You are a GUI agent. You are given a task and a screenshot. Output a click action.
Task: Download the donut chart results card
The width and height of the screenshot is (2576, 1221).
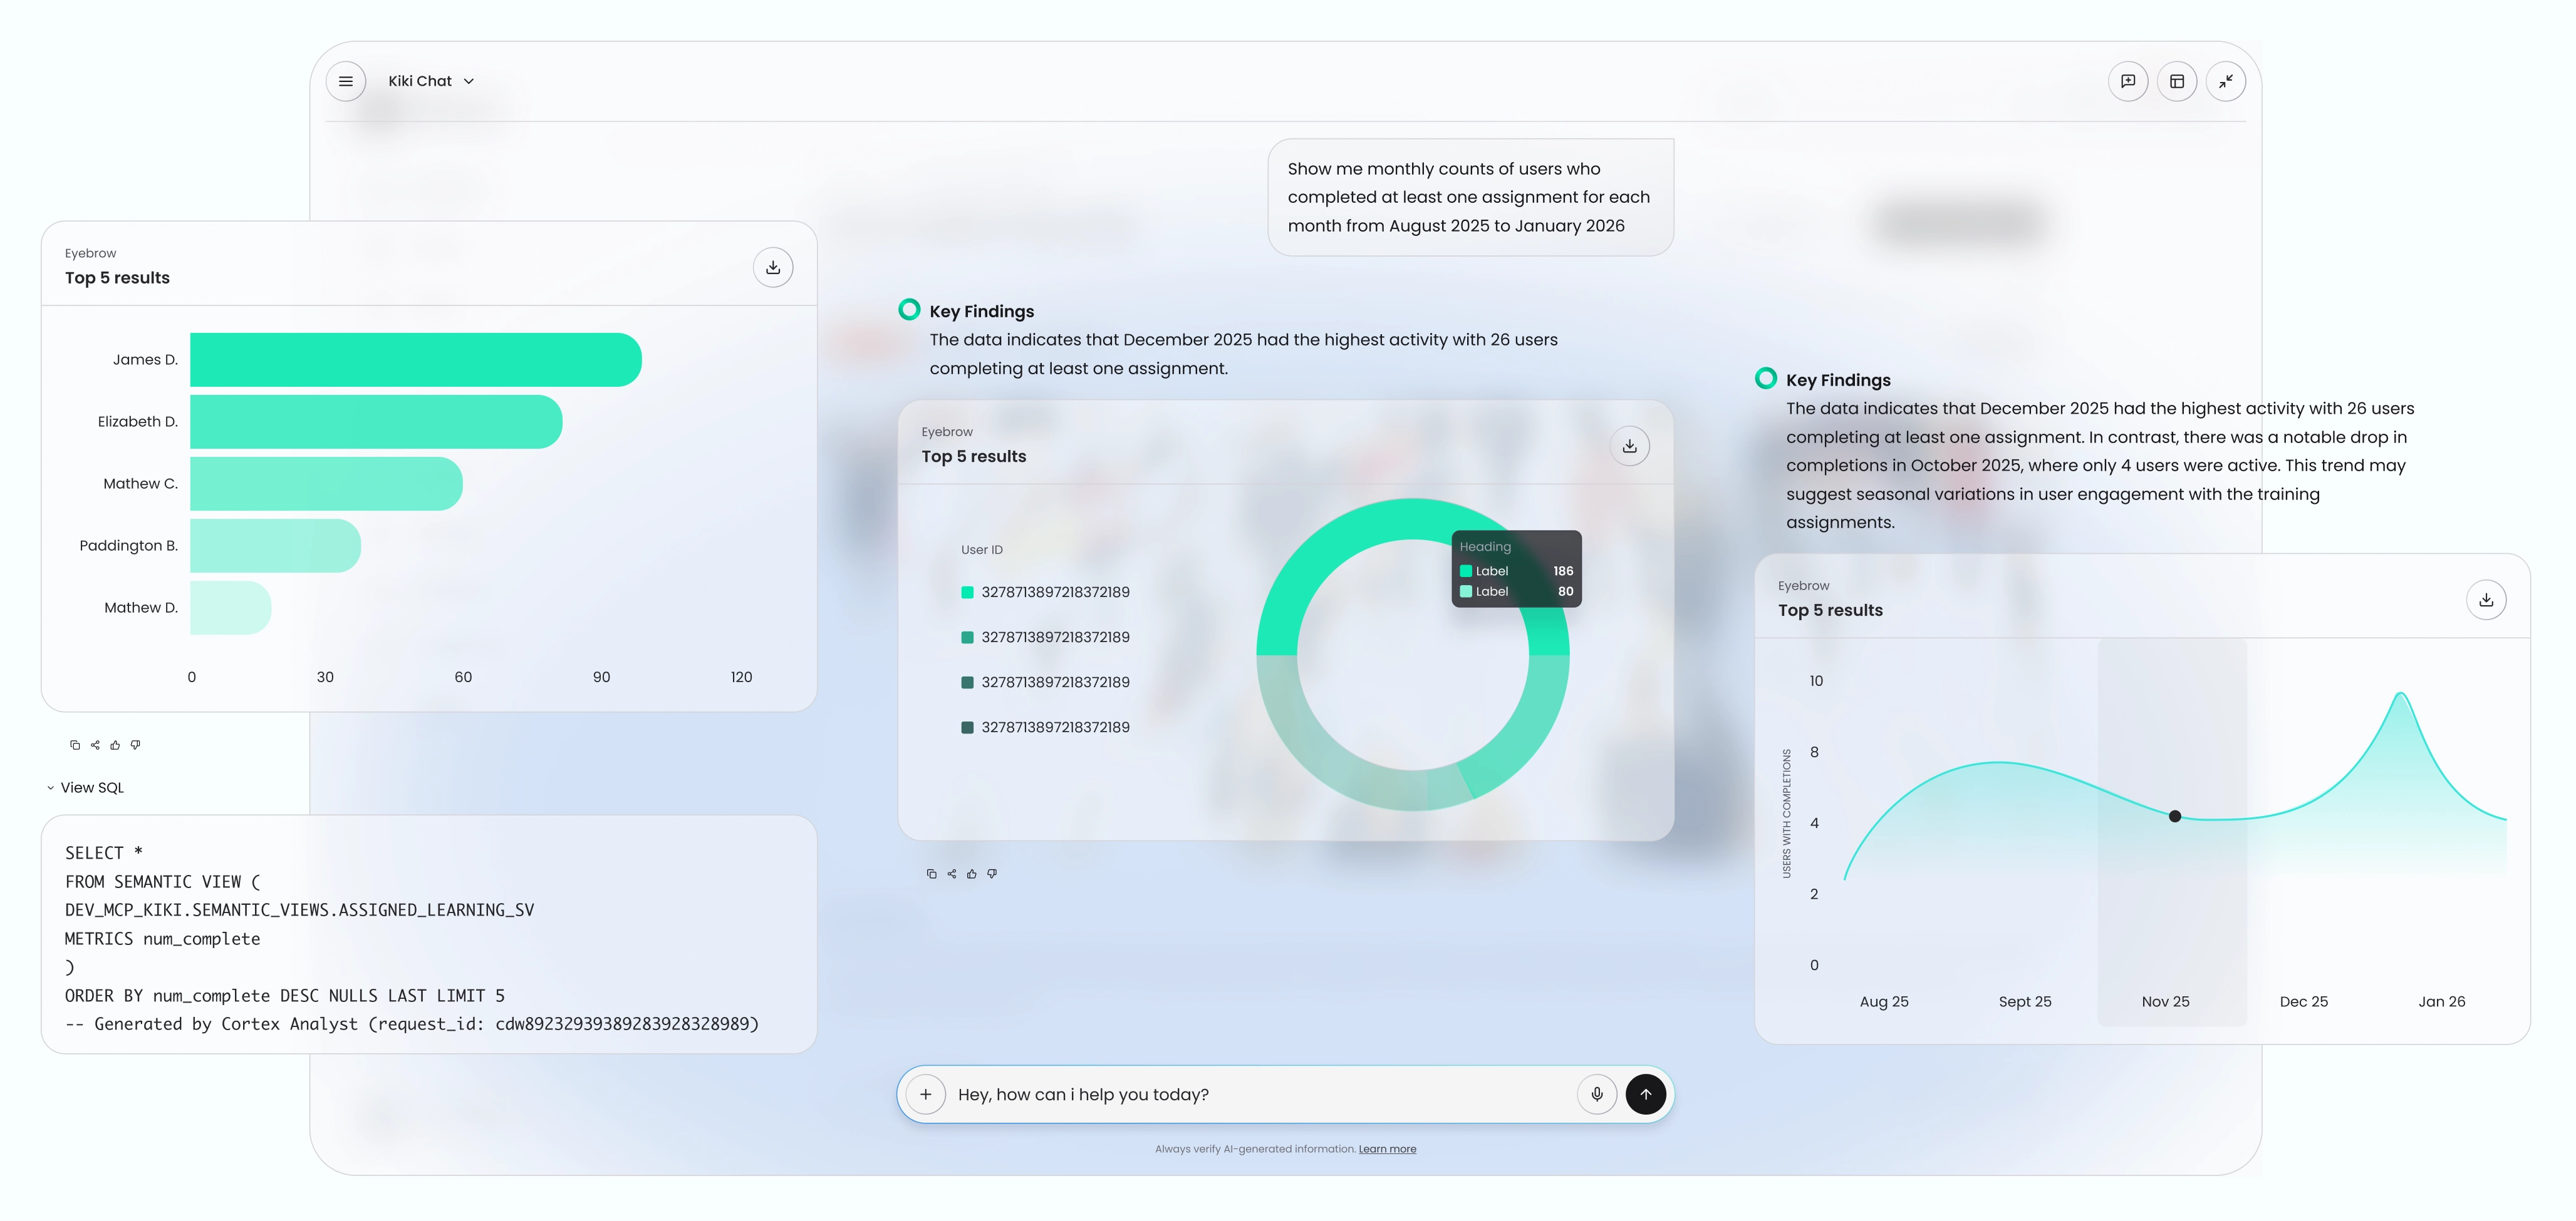point(1629,446)
